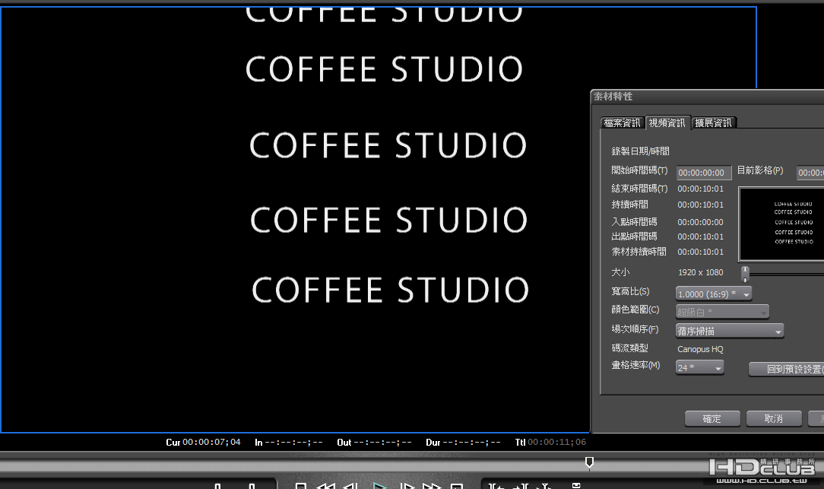Click the Rewind double-arrow icon
This screenshot has width=824, height=489.
326,486
